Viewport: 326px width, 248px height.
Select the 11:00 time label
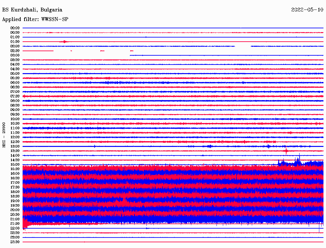(x=15, y=128)
